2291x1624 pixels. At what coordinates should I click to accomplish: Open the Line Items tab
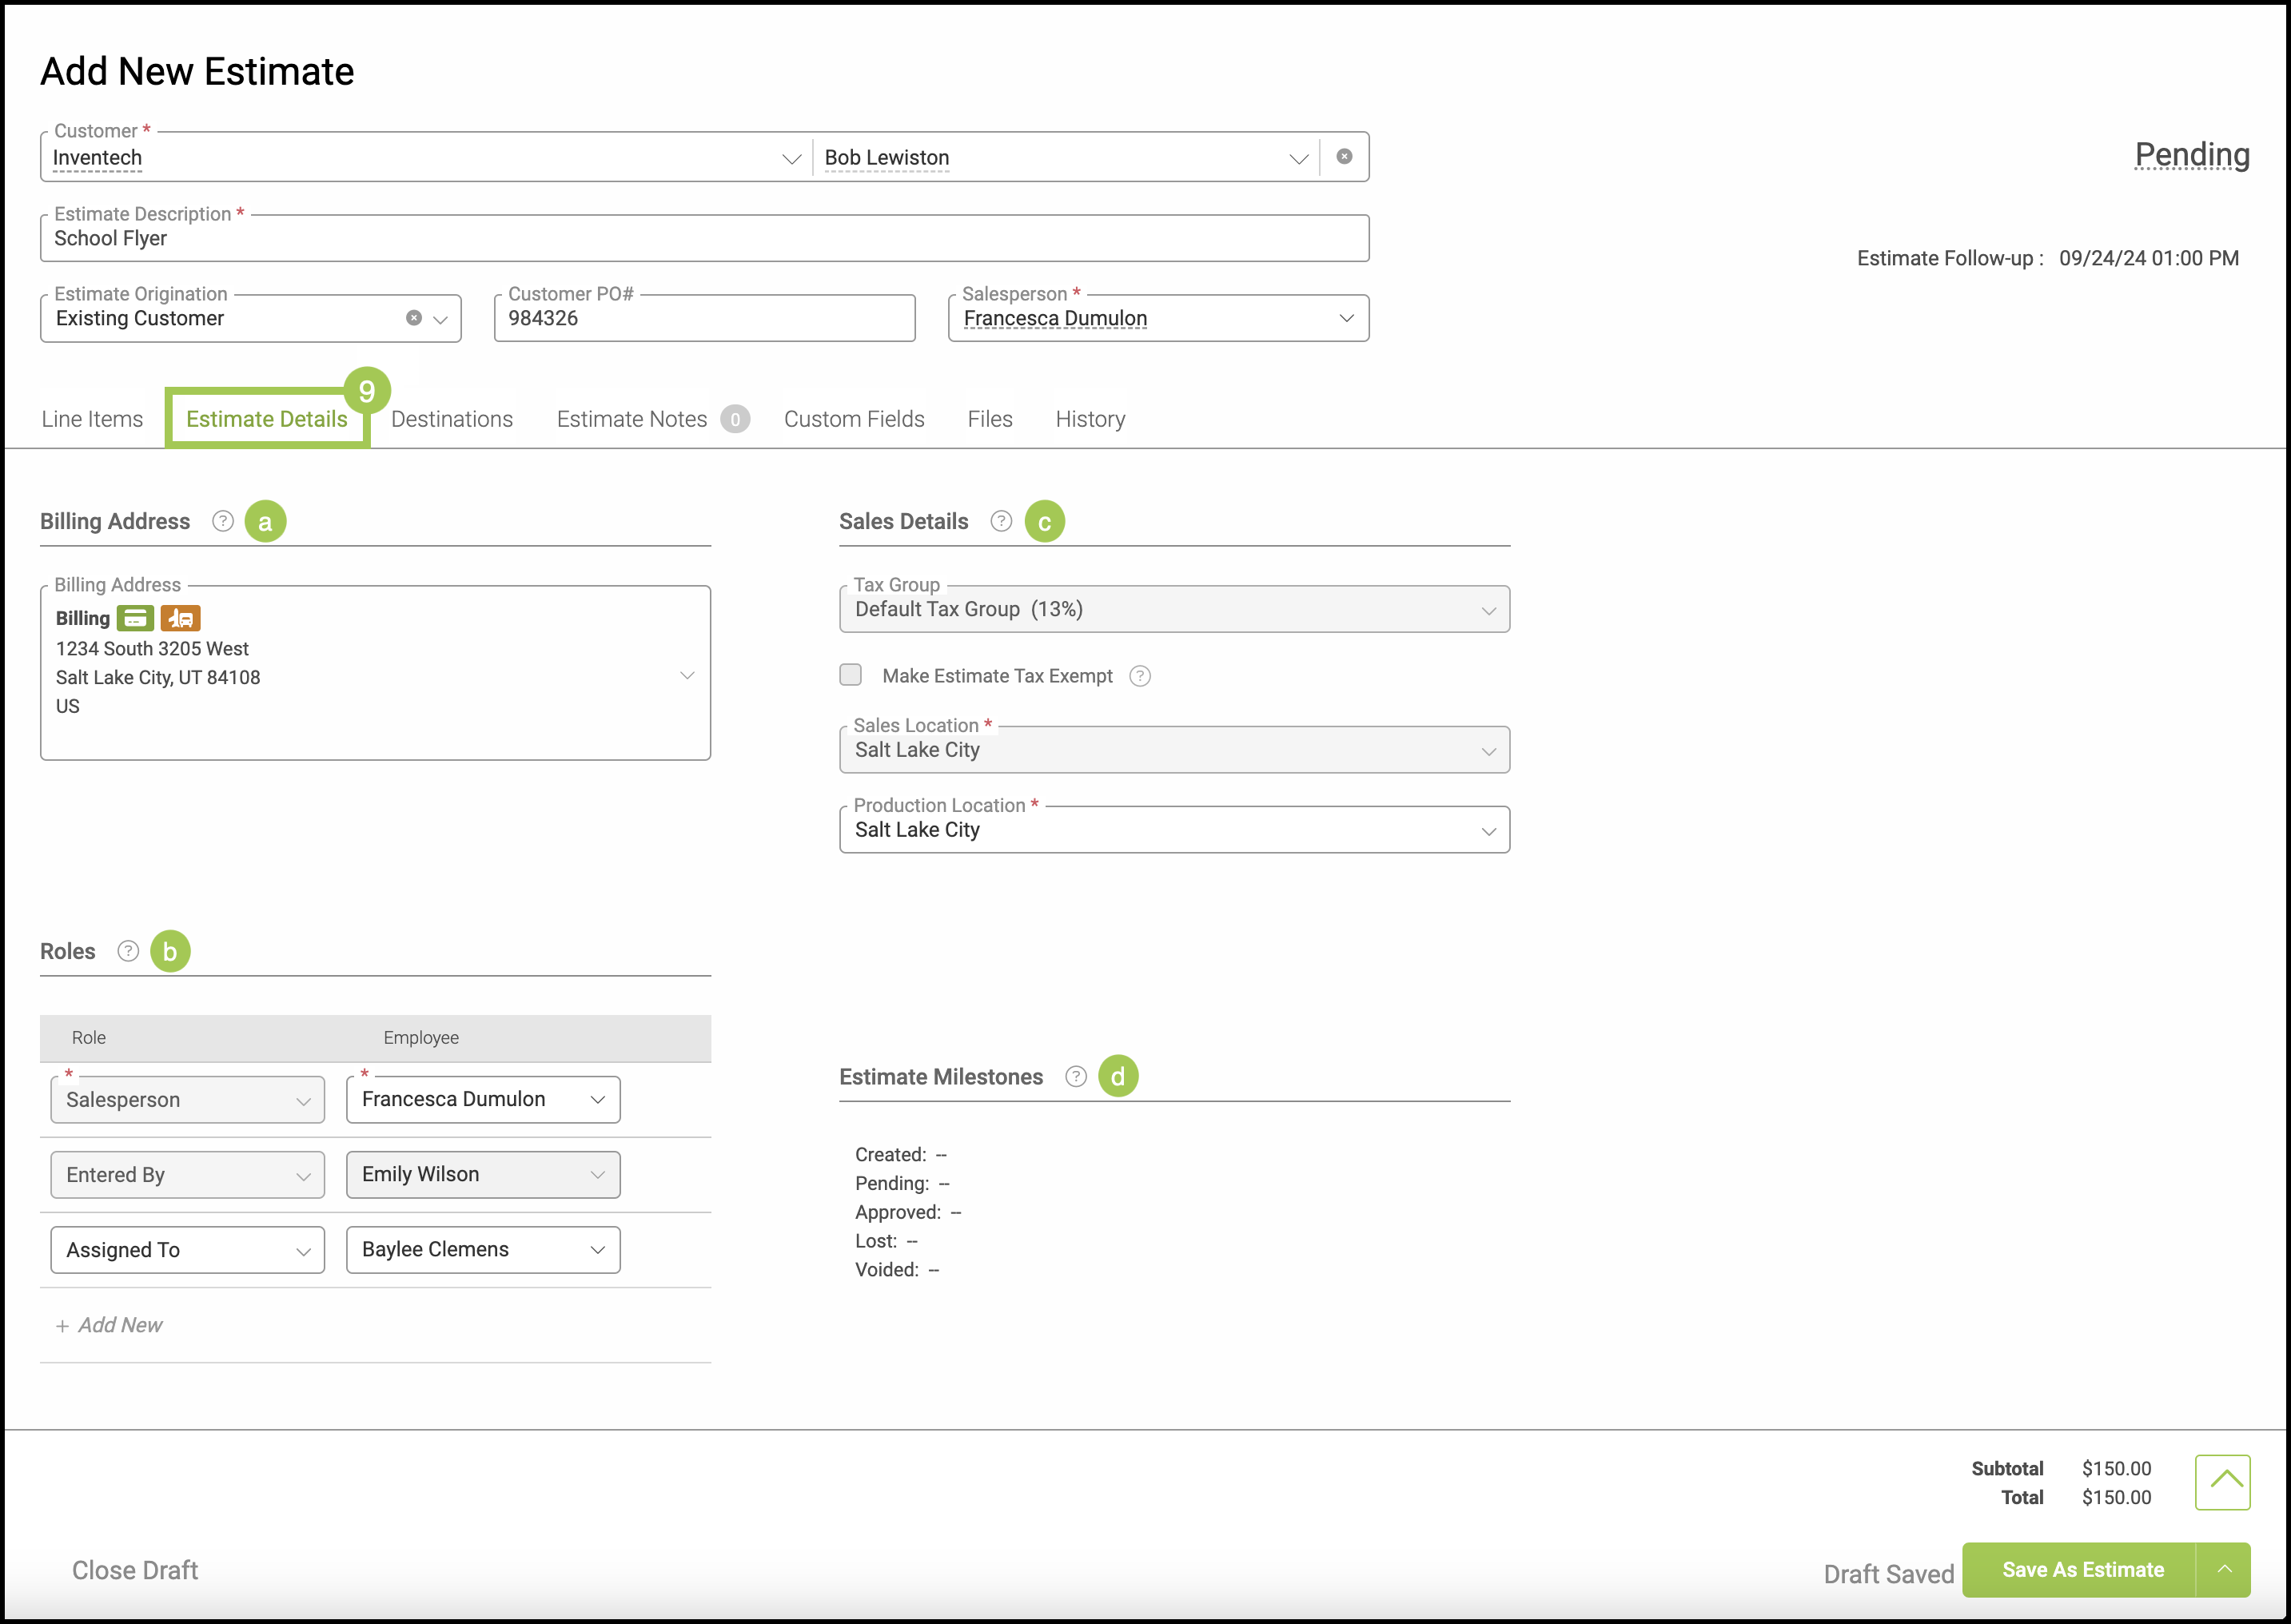click(92, 419)
